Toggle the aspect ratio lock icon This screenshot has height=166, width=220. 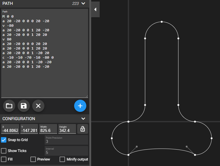point(83,129)
